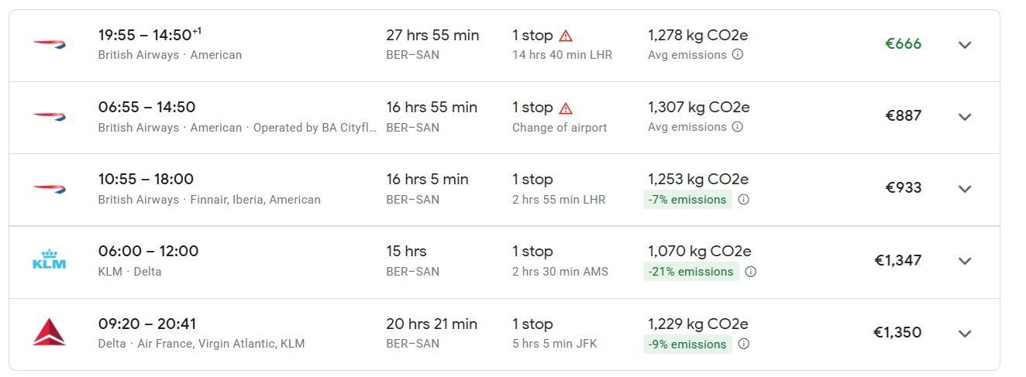Image resolution: width=1026 pixels, height=377 pixels.
Task: Click the Delta airline logo
Action: pyautogui.click(x=49, y=333)
